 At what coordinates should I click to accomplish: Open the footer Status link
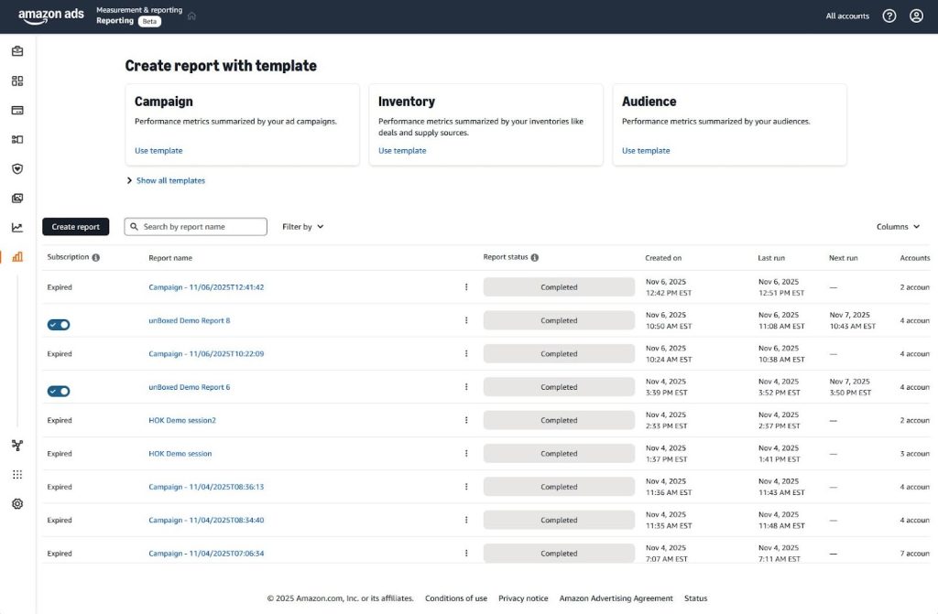(696, 598)
